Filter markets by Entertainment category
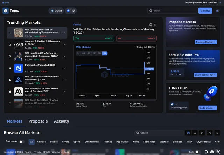Screen dimensions: 224x155 [92, 142]
